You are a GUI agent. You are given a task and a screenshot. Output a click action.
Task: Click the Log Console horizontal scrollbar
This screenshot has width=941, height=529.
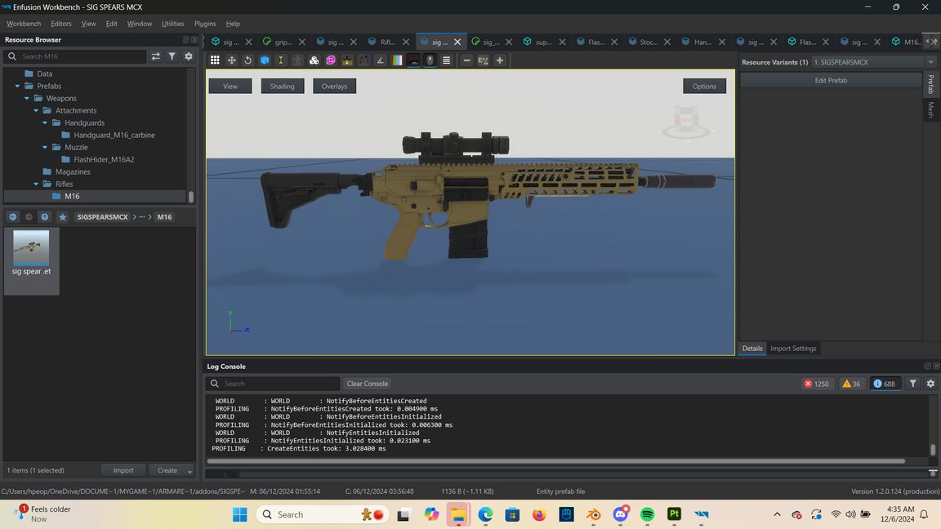pos(555,461)
